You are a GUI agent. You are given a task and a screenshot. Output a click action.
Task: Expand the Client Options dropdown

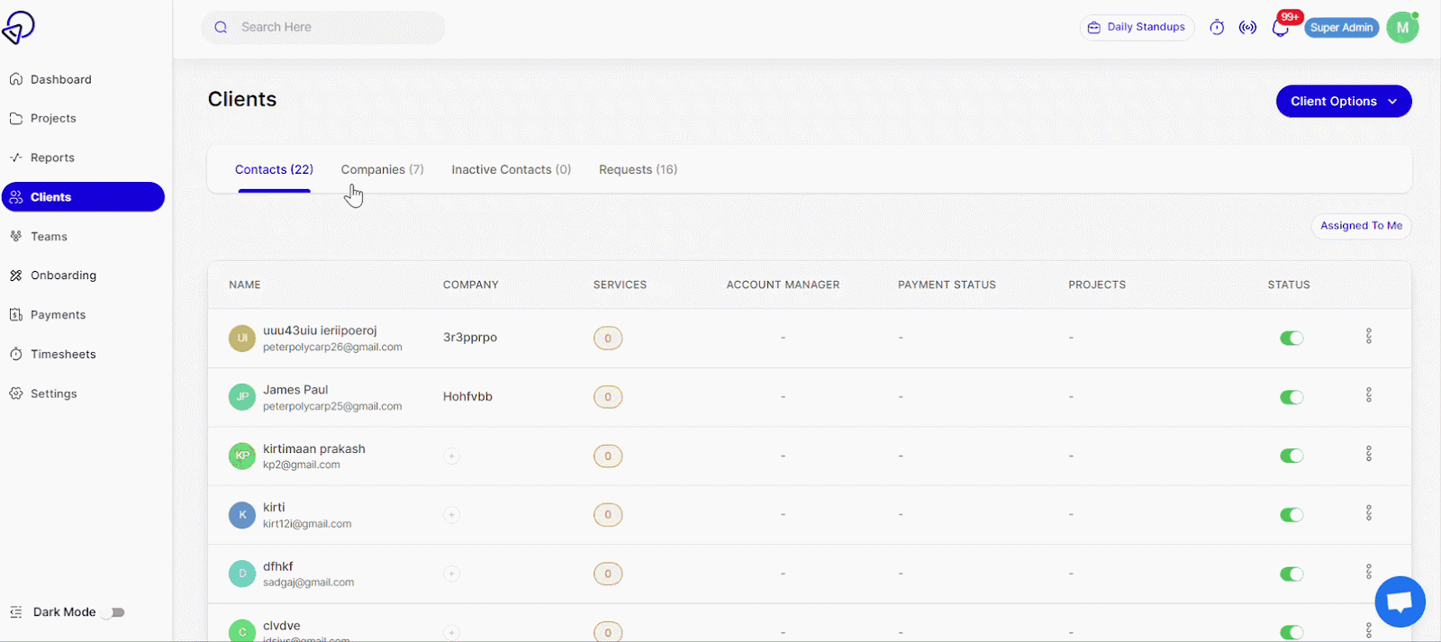coord(1344,101)
